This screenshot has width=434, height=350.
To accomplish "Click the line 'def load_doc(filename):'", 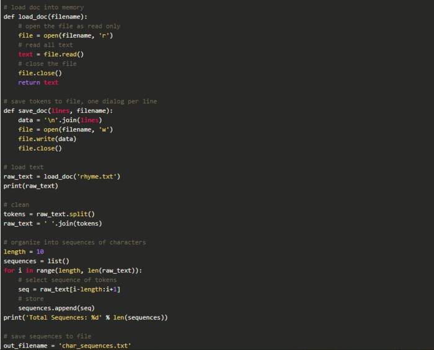I will 45,17.
